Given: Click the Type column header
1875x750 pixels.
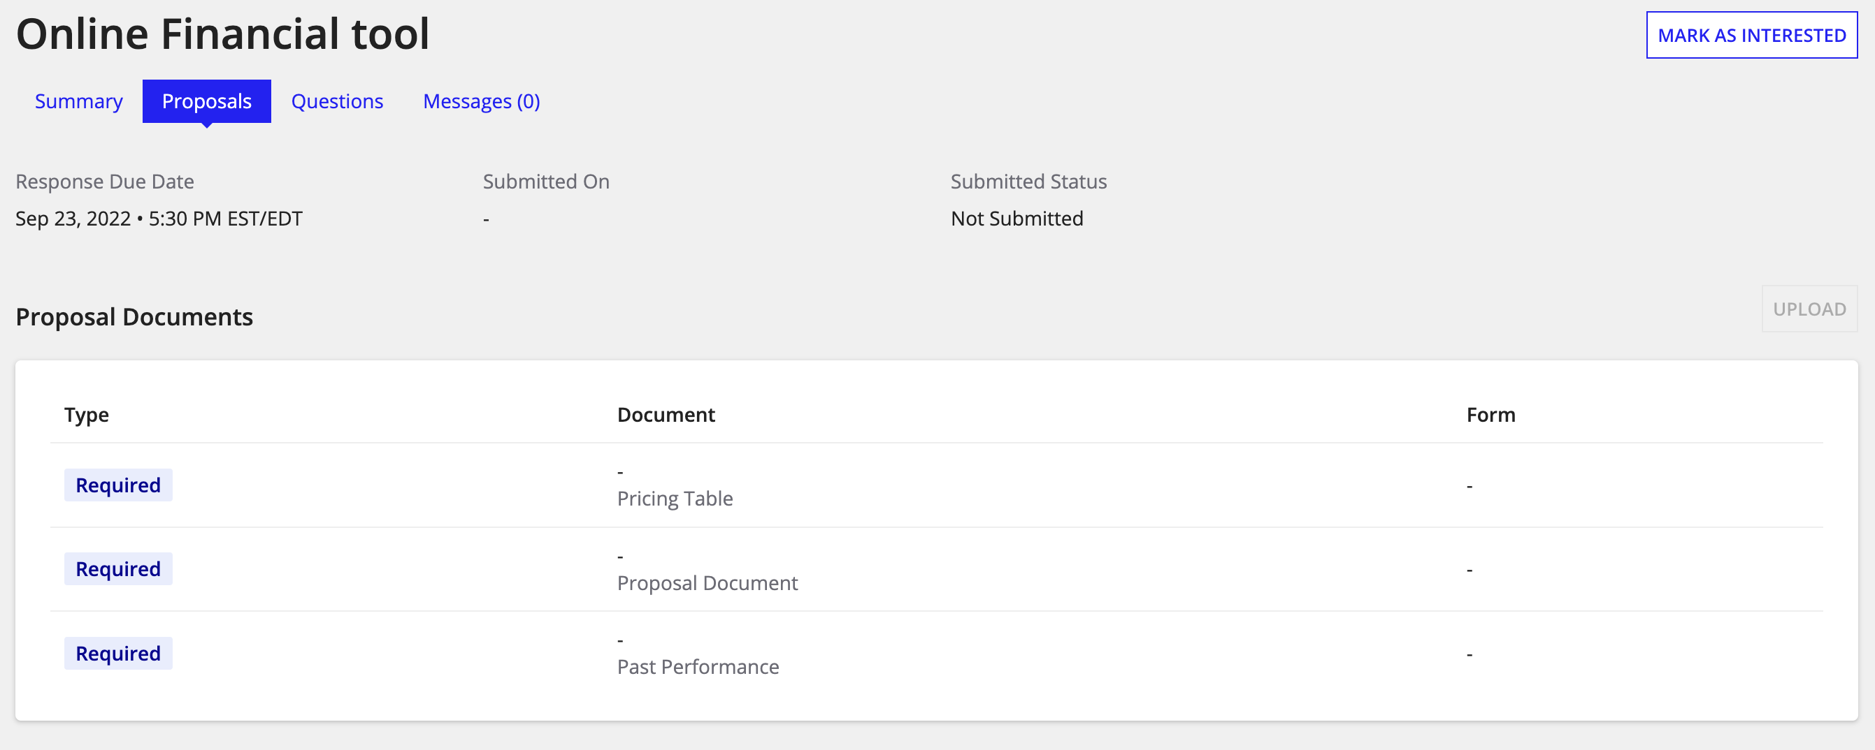Looking at the screenshot, I should coord(86,414).
